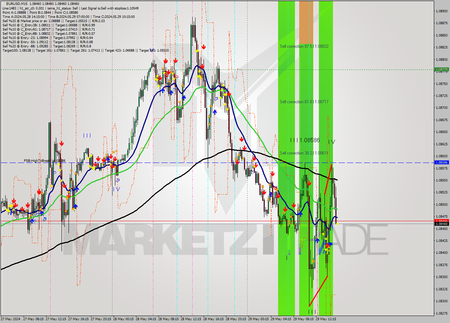This screenshot has width=450, height=323.
Task: Select the 'I V' wave label near the green band
Action: 332,141
